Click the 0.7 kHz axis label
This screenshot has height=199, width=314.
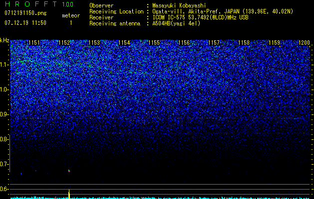coord(4,164)
